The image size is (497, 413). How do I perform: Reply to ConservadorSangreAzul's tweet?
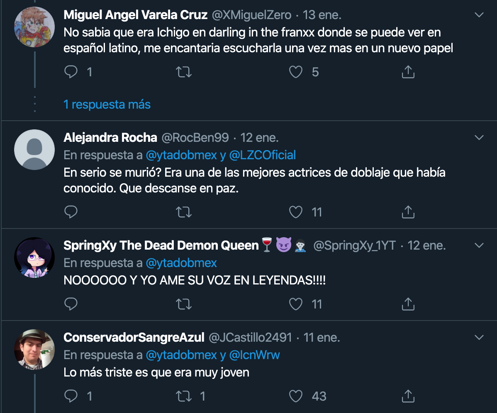point(71,396)
